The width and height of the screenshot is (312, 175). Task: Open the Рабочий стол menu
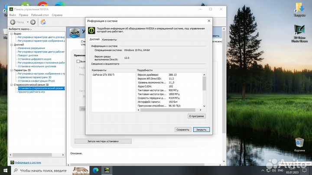40,15
